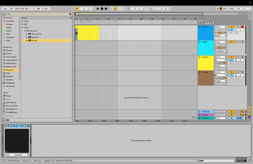Adjust the 1 Serum track volume slider

pyautogui.click(x=232, y=30)
